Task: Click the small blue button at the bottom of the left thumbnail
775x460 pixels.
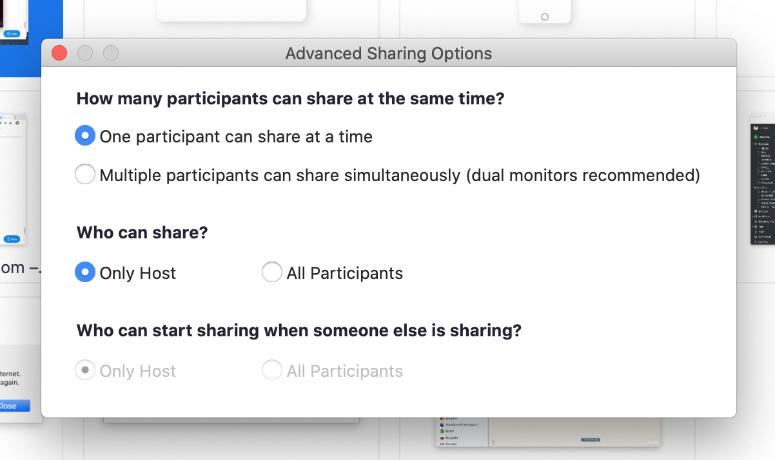Action: click(x=12, y=238)
